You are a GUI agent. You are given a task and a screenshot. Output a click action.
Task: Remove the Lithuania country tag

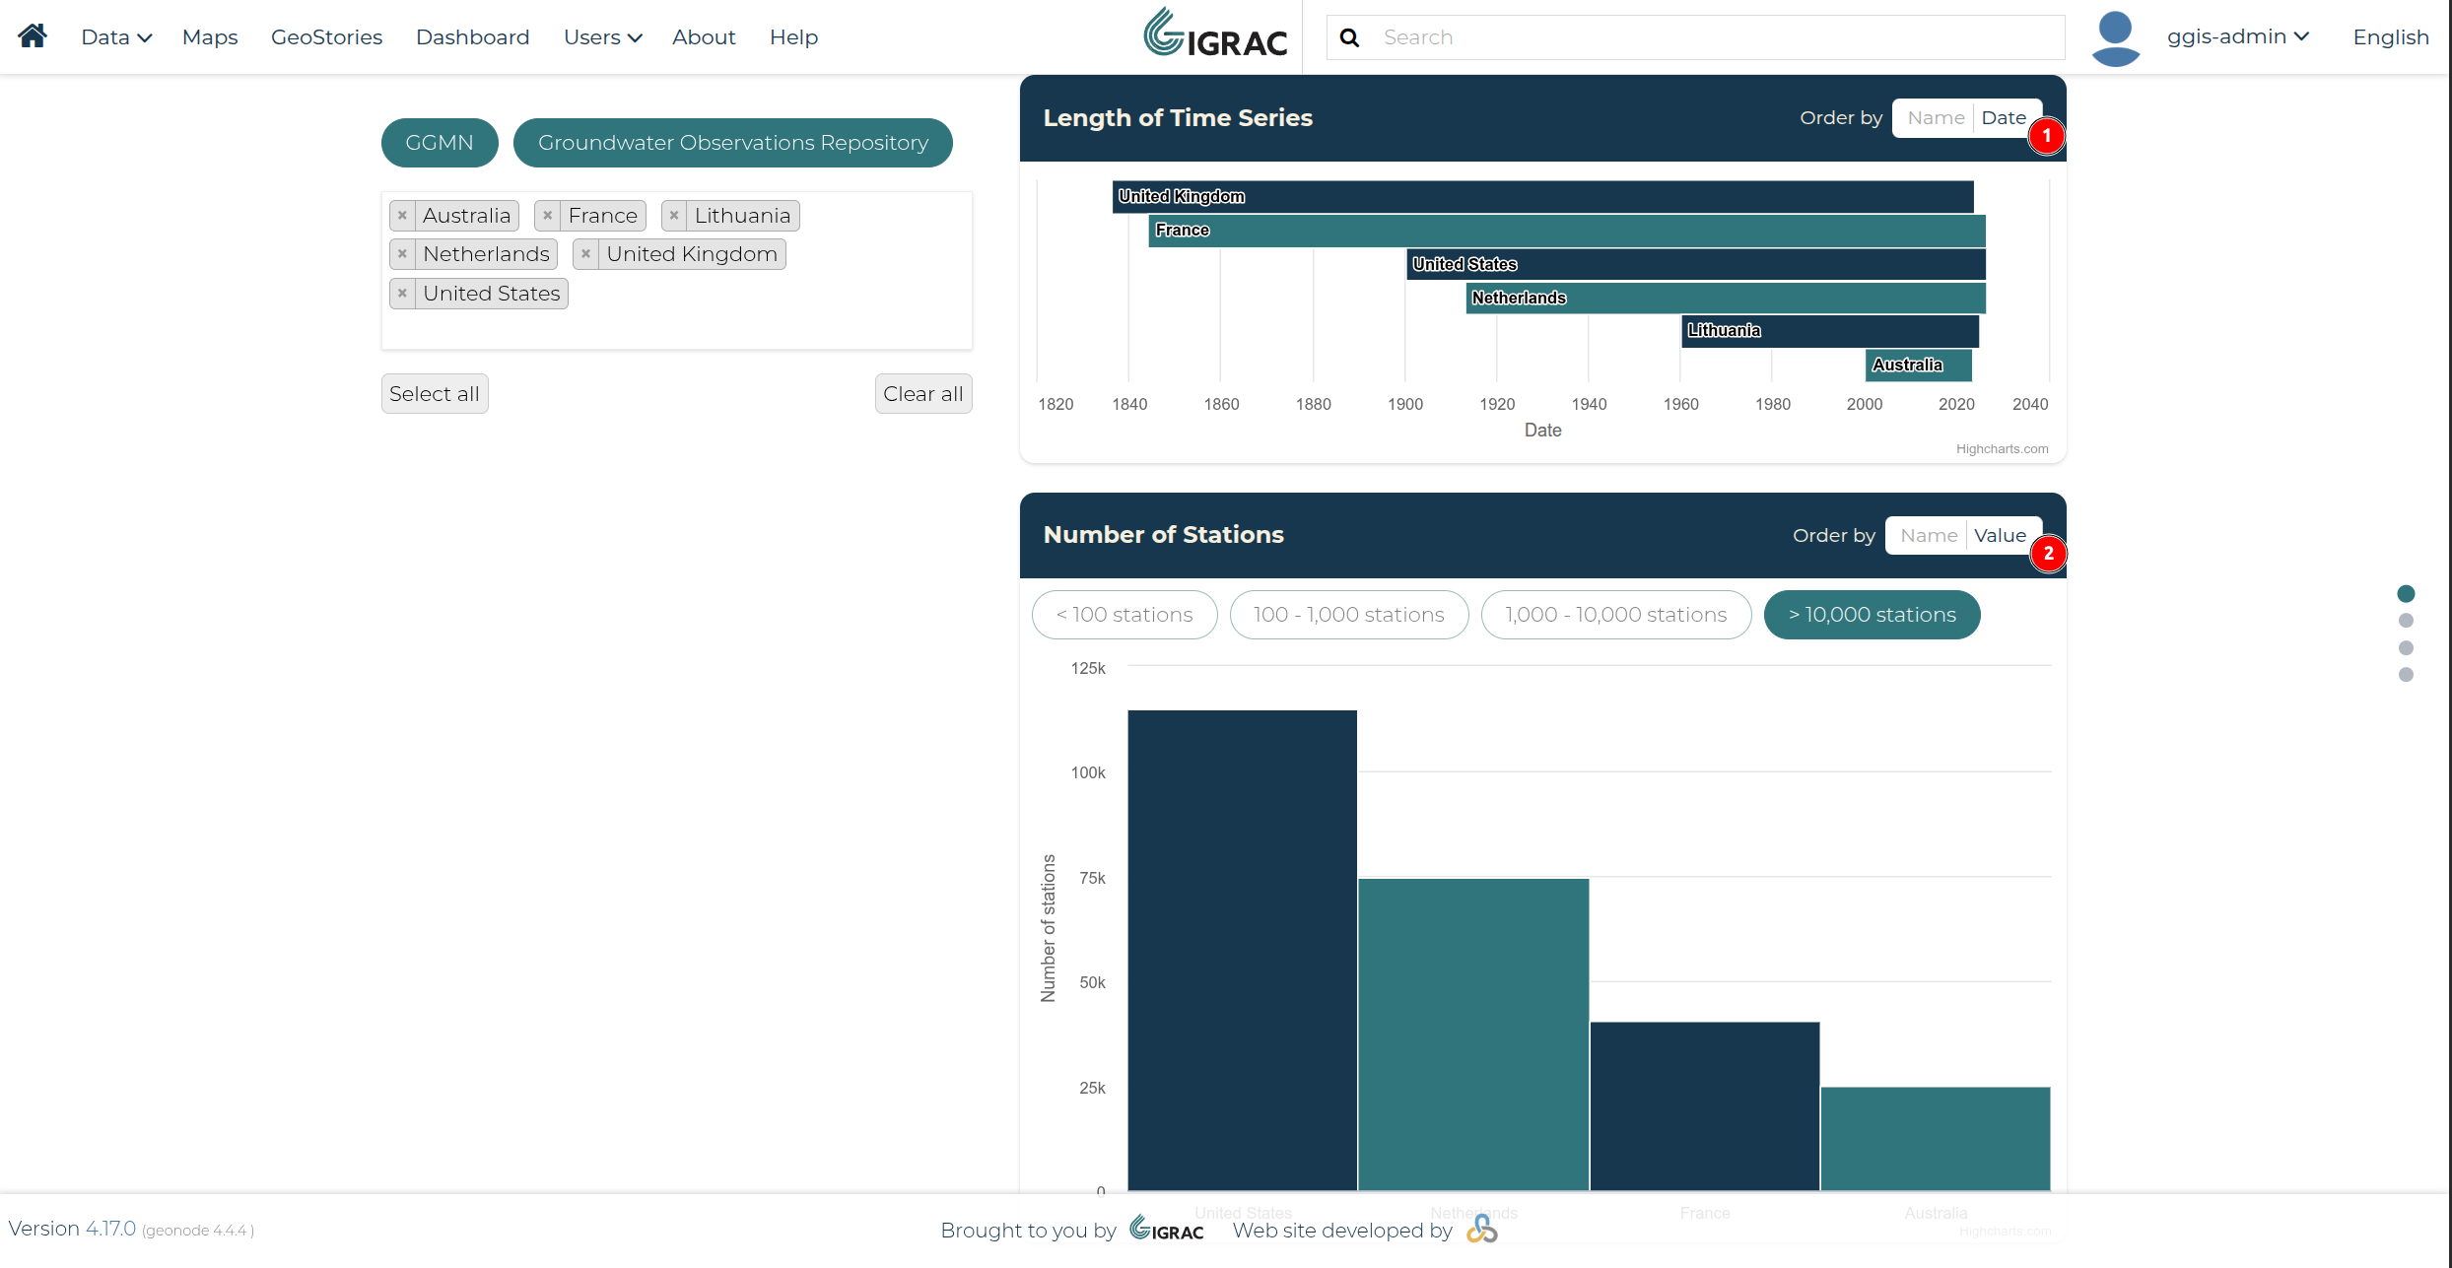pos(674,215)
